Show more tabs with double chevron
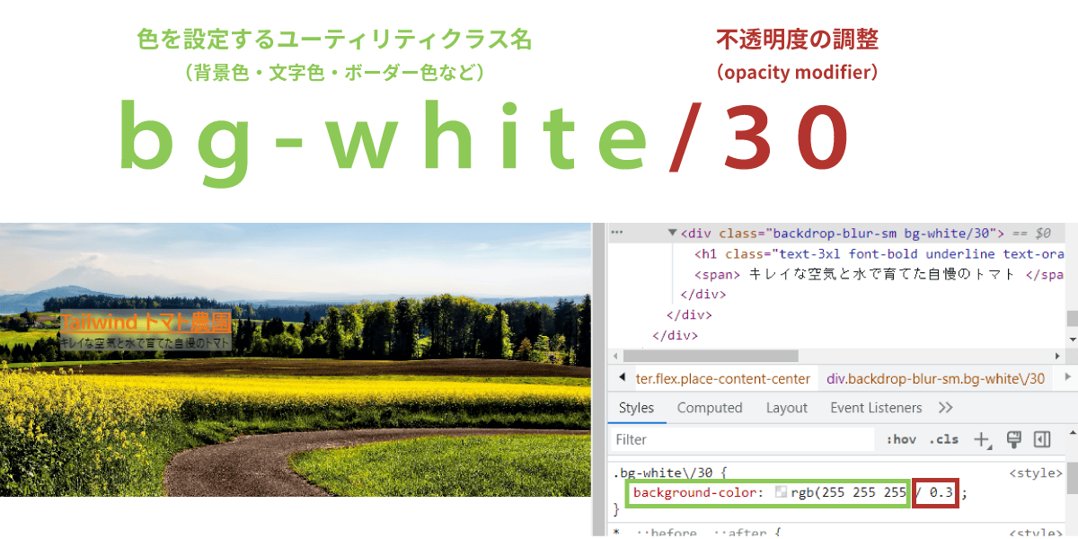This screenshot has width=1078, height=539. coord(945,408)
